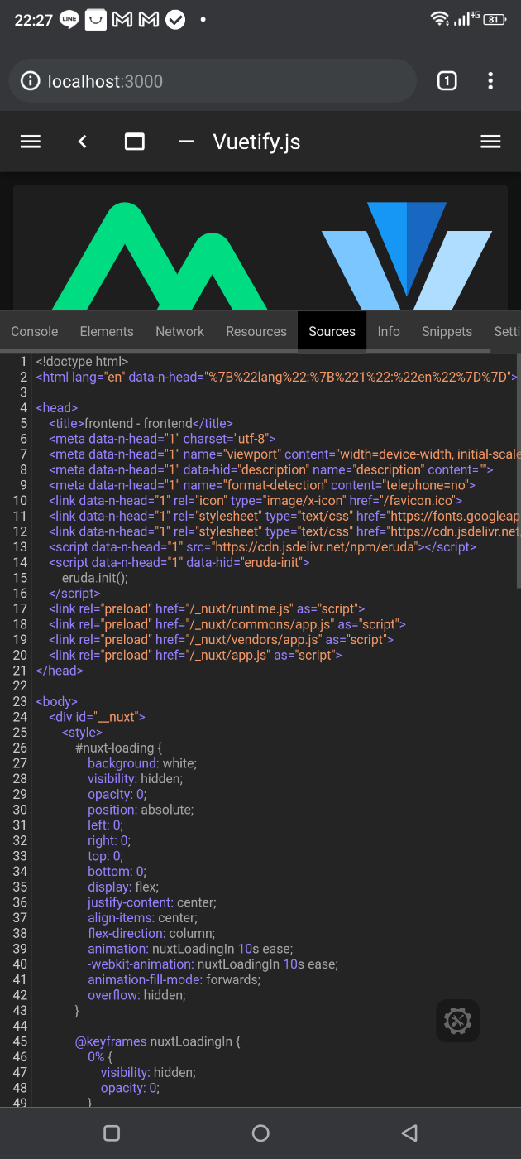This screenshot has height=1159, width=521.
Task: Switch to the Elements tab
Action: [107, 331]
